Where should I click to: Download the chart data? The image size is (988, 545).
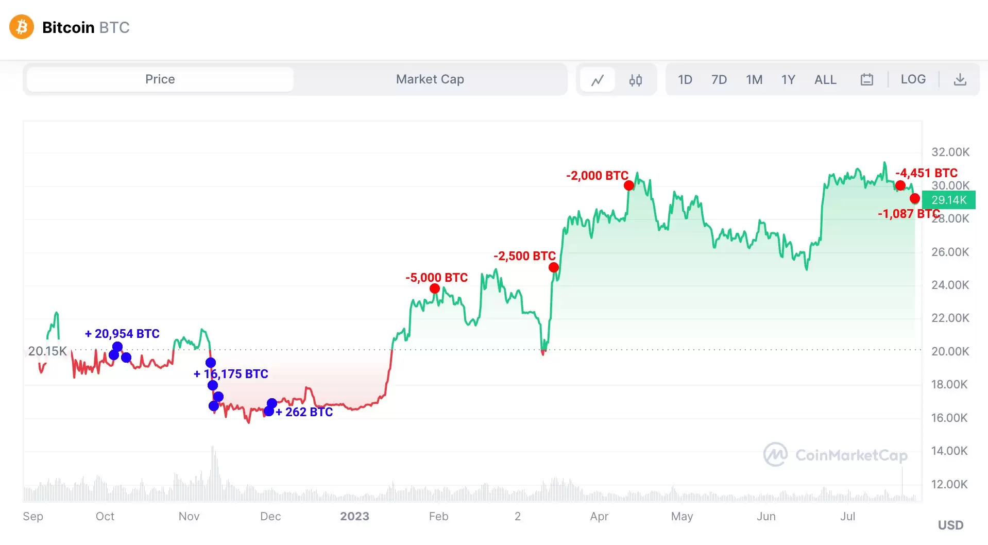960,80
